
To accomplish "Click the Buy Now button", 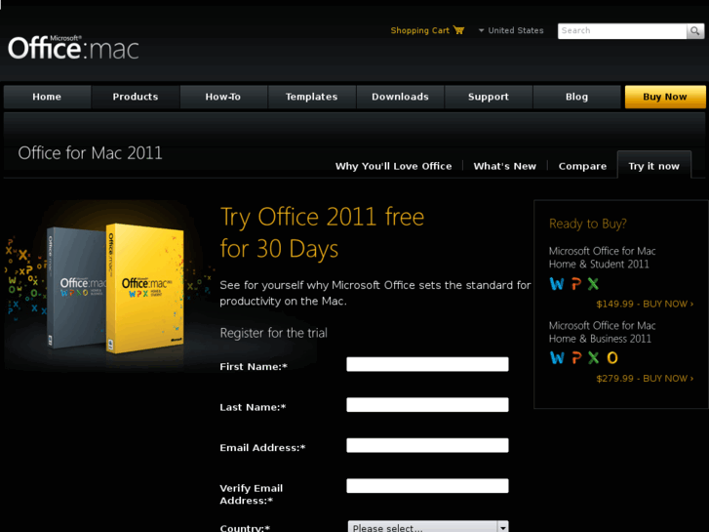I will 665,97.
